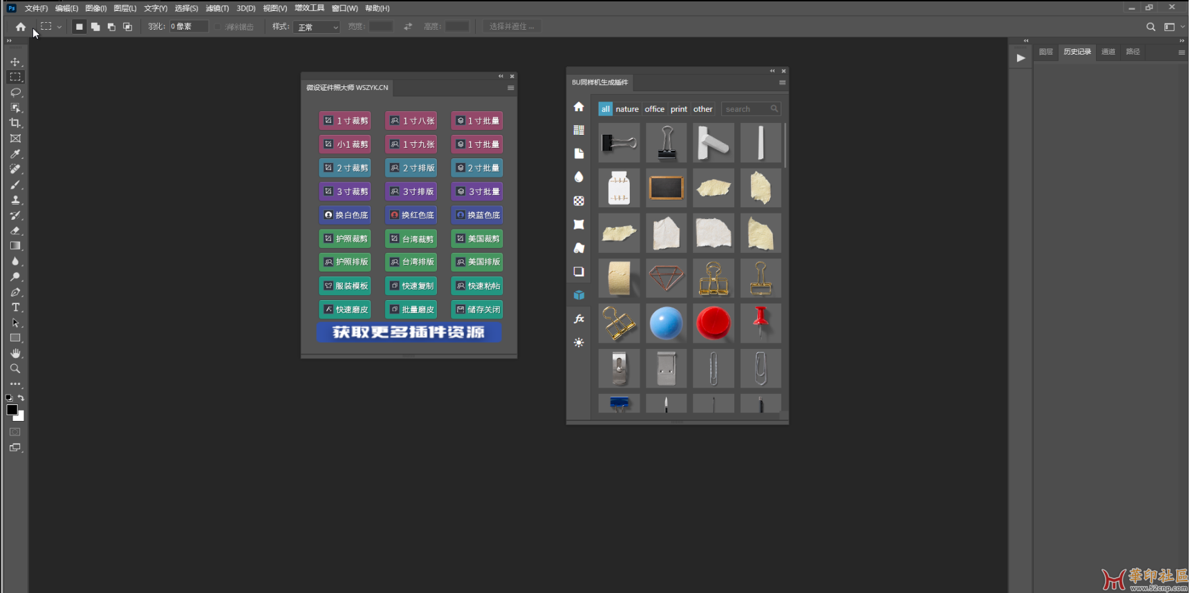Image resolution: width=1190 pixels, height=593 pixels.
Task: Select the Crop tool
Action: point(15,123)
